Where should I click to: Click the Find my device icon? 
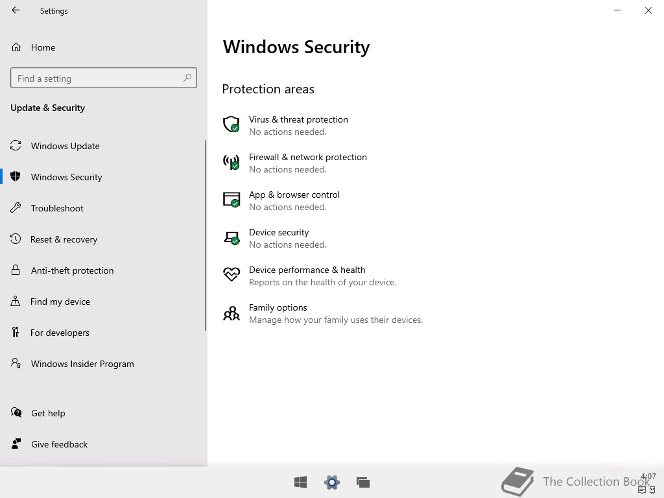pyautogui.click(x=16, y=301)
